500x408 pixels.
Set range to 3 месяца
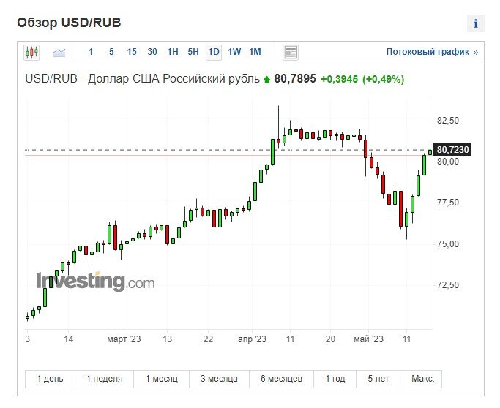coord(219,379)
